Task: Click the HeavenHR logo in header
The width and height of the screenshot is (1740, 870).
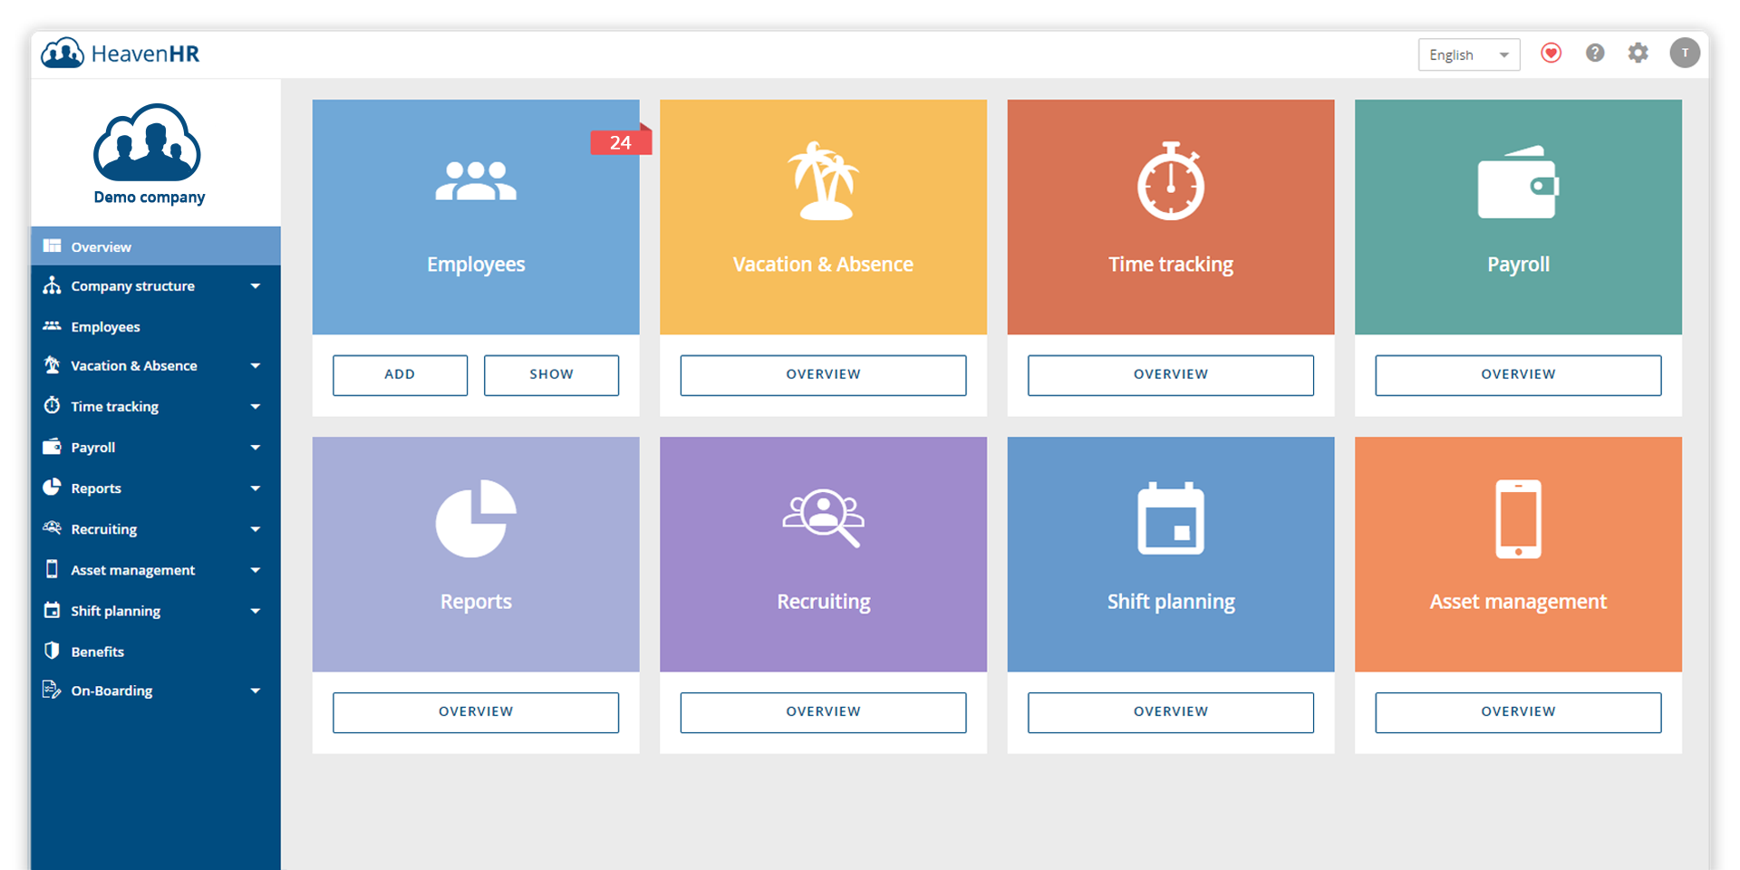Action: click(121, 53)
